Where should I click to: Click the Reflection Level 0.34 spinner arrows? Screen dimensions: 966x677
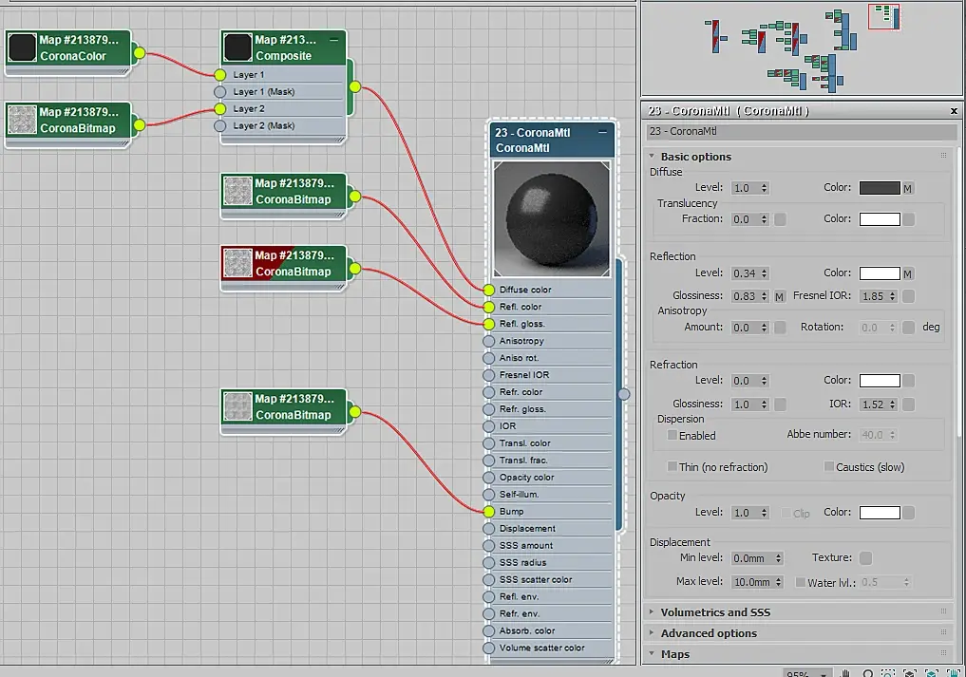(x=764, y=273)
